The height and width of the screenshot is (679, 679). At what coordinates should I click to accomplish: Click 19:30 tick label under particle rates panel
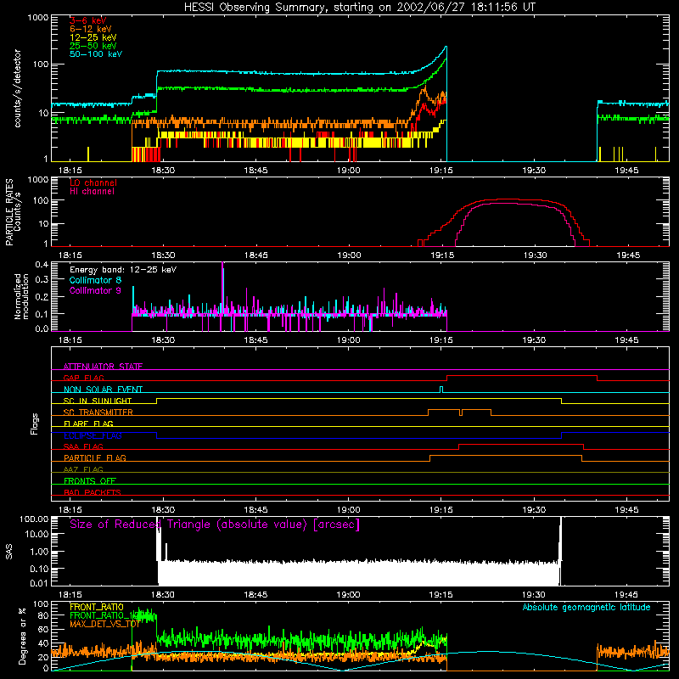click(536, 255)
